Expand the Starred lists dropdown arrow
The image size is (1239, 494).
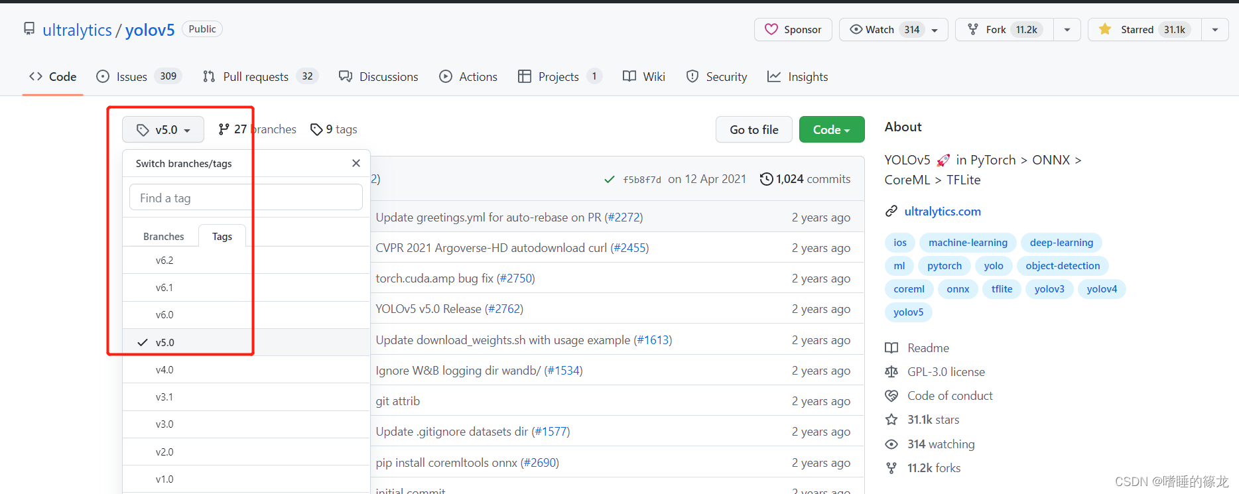pyautogui.click(x=1215, y=30)
